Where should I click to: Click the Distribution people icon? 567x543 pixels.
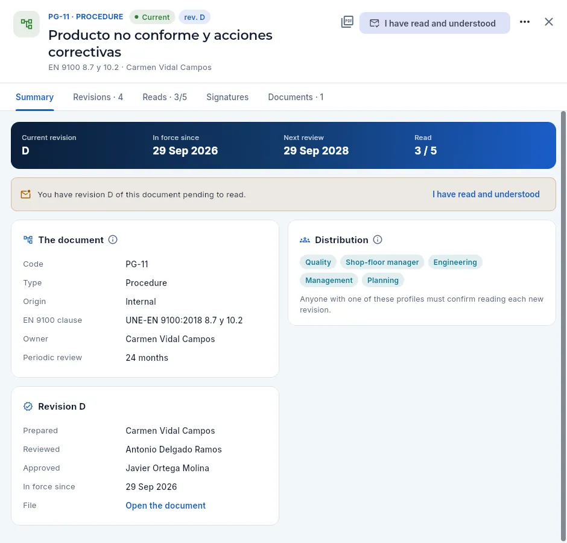(305, 240)
